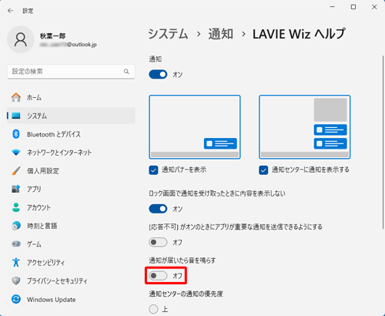Click the vertical scrollbar on the right

pyautogui.click(x=383, y=141)
